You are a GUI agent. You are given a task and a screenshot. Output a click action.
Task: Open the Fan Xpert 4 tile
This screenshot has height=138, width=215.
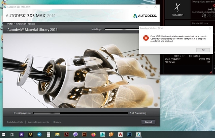pos(177,9)
